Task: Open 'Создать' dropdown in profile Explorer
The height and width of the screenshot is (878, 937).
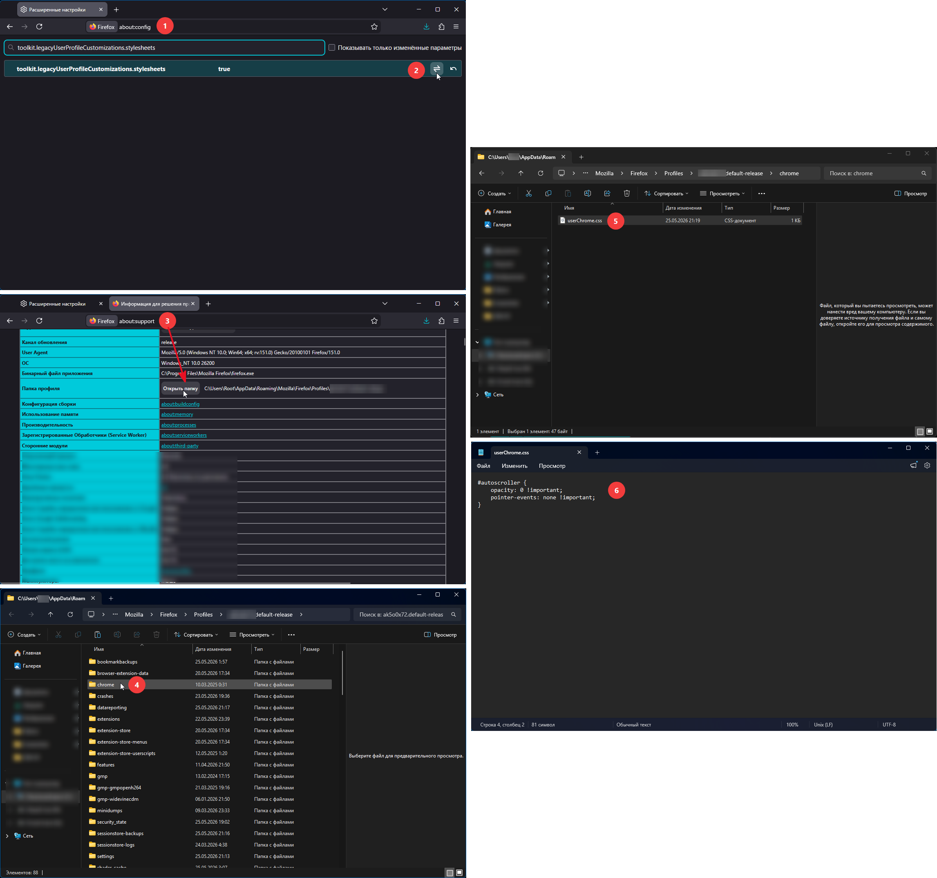Action: coord(24,635)
